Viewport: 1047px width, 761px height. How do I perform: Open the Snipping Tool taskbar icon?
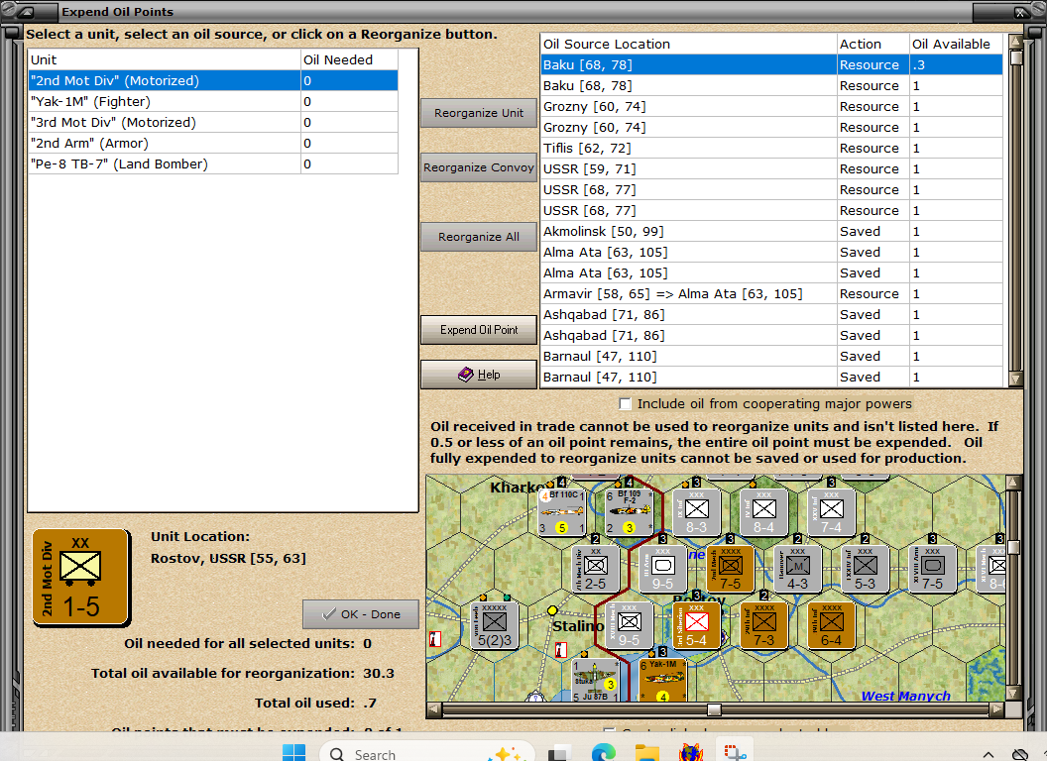tap(735, 753)
